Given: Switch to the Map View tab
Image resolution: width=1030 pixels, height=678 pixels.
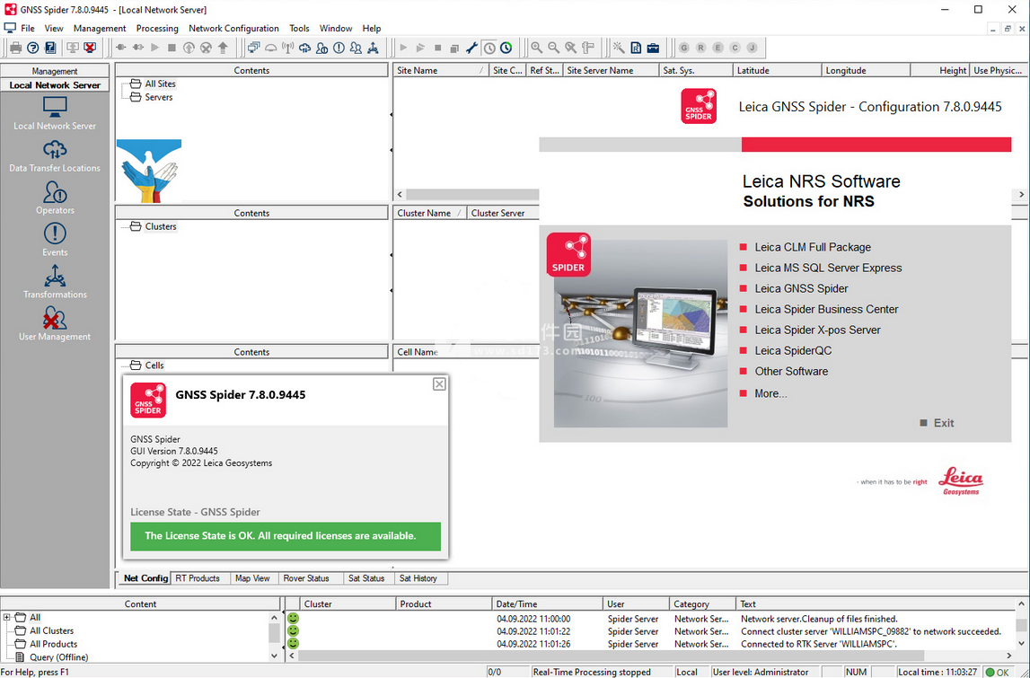Looking at the screenshot, I should [x=253, y=578].
